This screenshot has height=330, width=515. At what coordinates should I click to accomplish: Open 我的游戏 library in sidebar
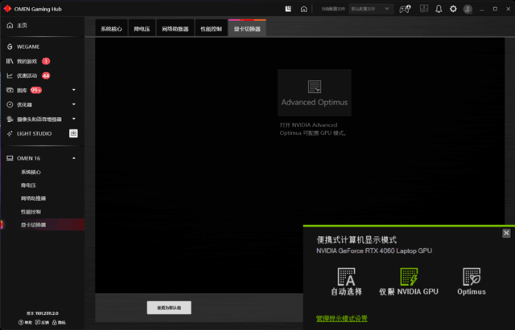pos(27,61)
